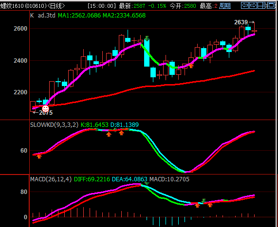The width and height of the screenshot is (278, 227).
Task: Click green down arrow above big cyan candle
Action: tap(147, 38)
